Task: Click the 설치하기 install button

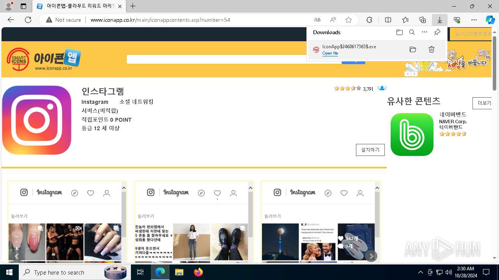Action: pyautogui.click(x=370, y=150)
